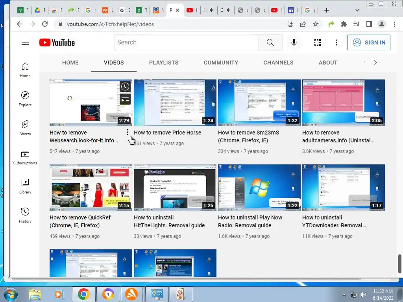Open History in the sidebar
Image resolution: width=403 pixels, height=302 pixels.
point(25,215)
